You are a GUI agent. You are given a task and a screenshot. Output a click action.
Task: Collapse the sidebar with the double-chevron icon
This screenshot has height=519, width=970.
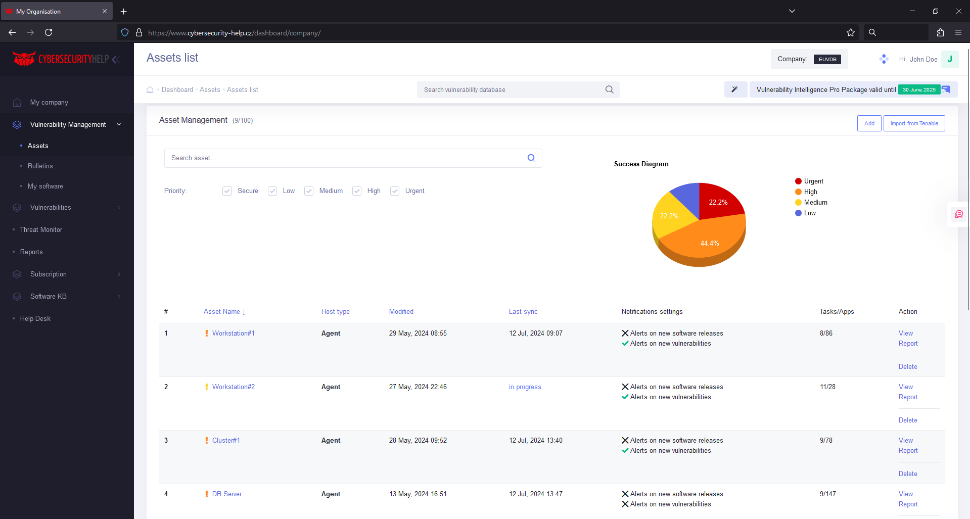coord(117,59)
